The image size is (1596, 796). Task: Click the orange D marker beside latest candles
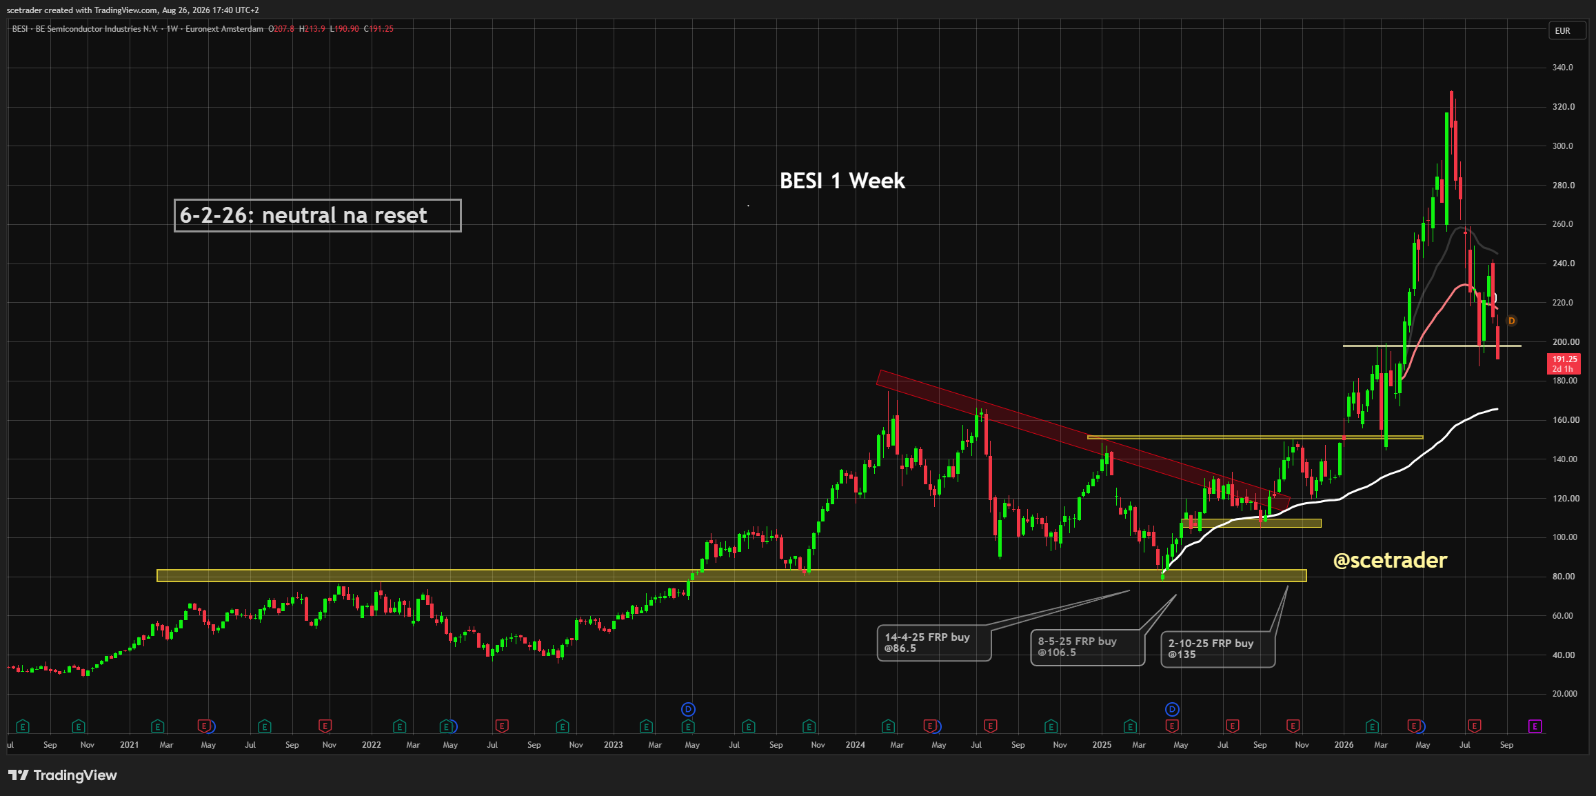(1512, 321)
